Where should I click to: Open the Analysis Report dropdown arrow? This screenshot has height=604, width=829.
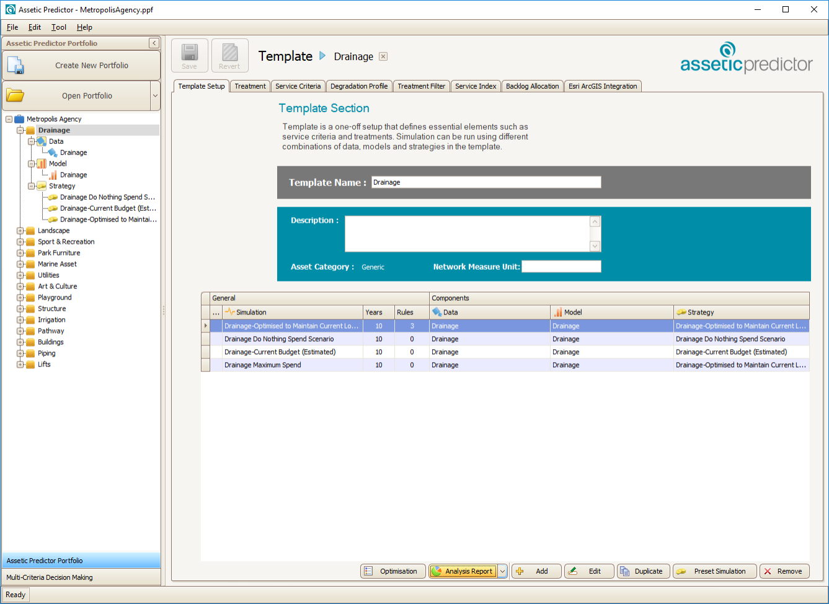503,572
